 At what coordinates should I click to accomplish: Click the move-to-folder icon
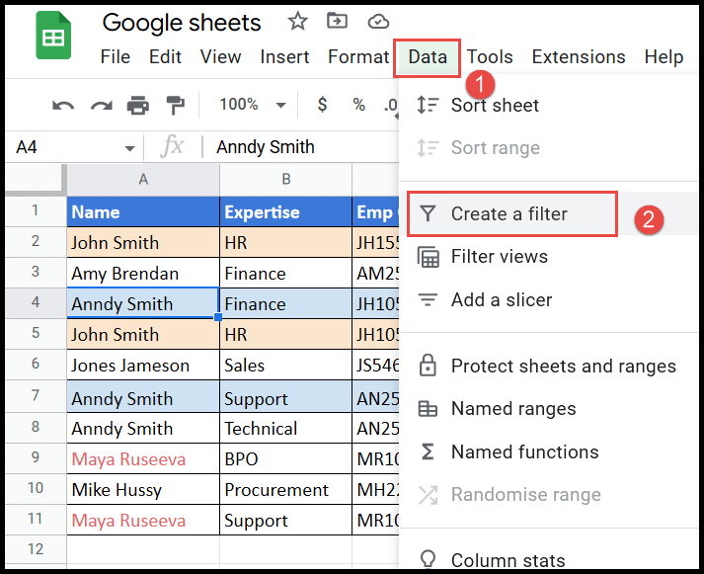[337, 21]
